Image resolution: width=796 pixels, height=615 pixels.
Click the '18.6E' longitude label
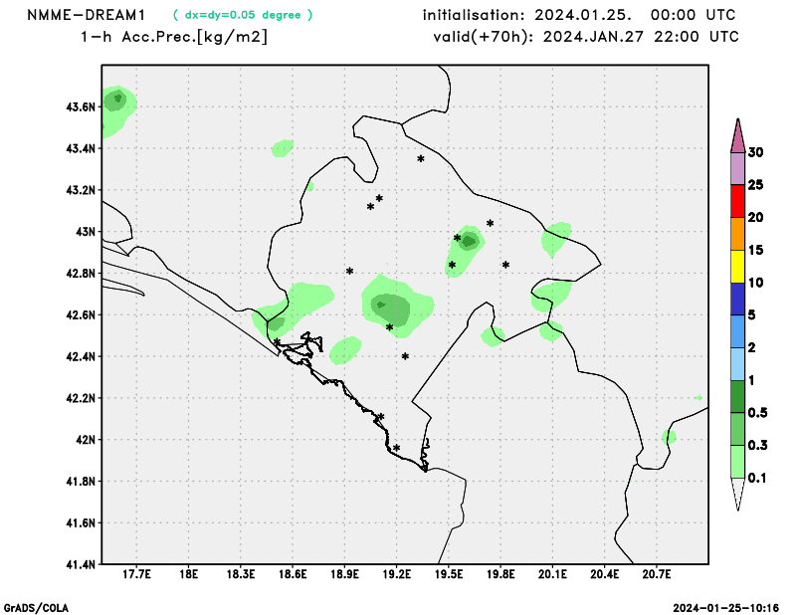pos(293,574)
